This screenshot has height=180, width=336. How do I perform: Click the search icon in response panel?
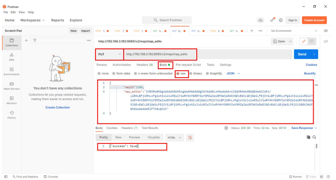tap(314, 137)
